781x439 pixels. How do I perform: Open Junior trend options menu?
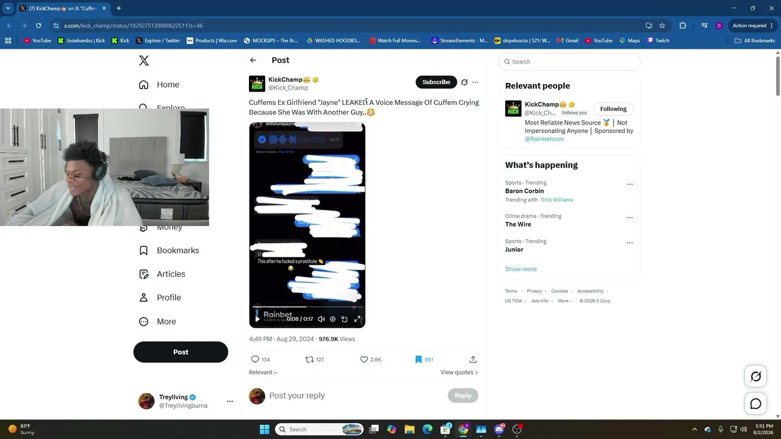630,243
